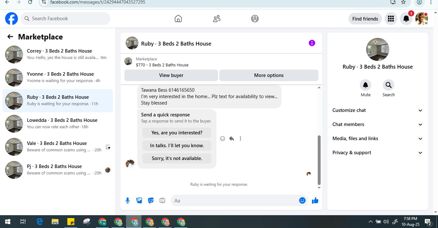Image resolution: width=438 pixels, height=228 pixels.
Task: Click the browser address bar URL
Action: (98, 2)
